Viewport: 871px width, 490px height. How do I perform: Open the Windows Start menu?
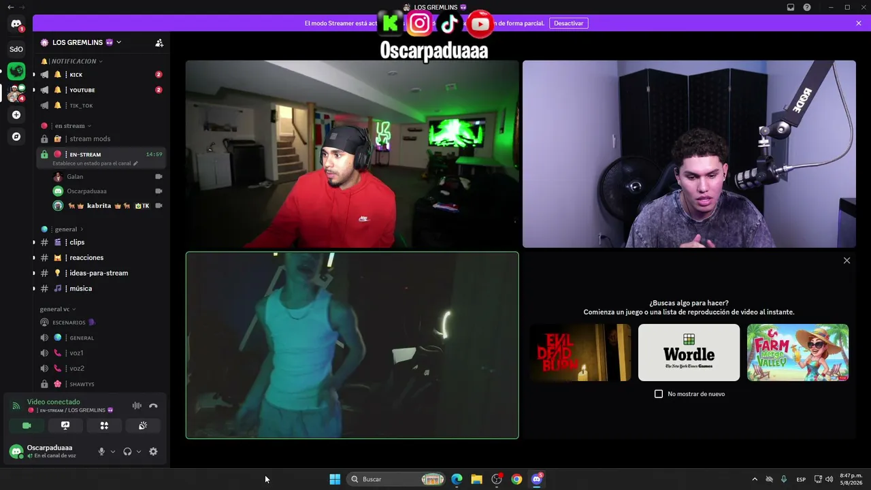335,479
